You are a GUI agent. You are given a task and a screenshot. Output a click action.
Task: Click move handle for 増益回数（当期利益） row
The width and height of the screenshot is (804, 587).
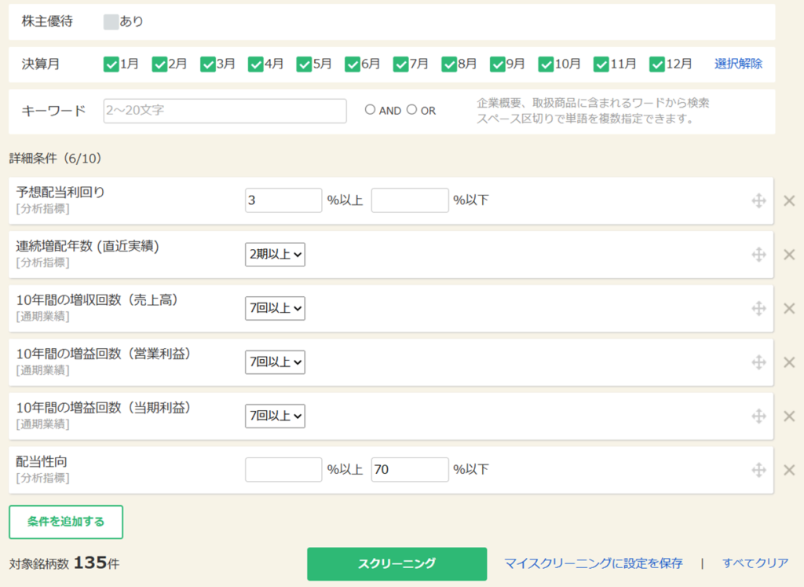(759, 416)
